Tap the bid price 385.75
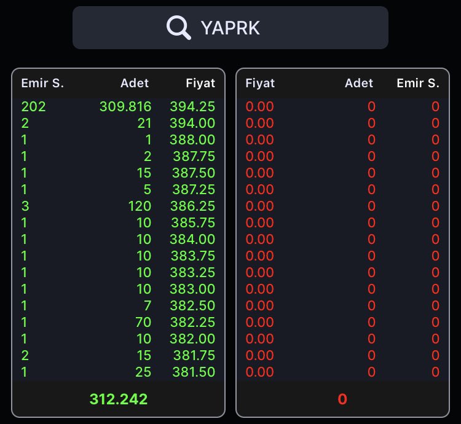 point(193,222)
